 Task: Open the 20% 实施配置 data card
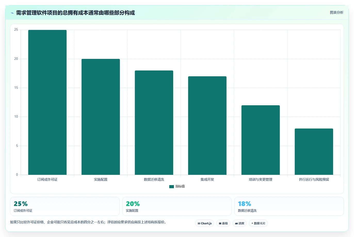[177, 206]
